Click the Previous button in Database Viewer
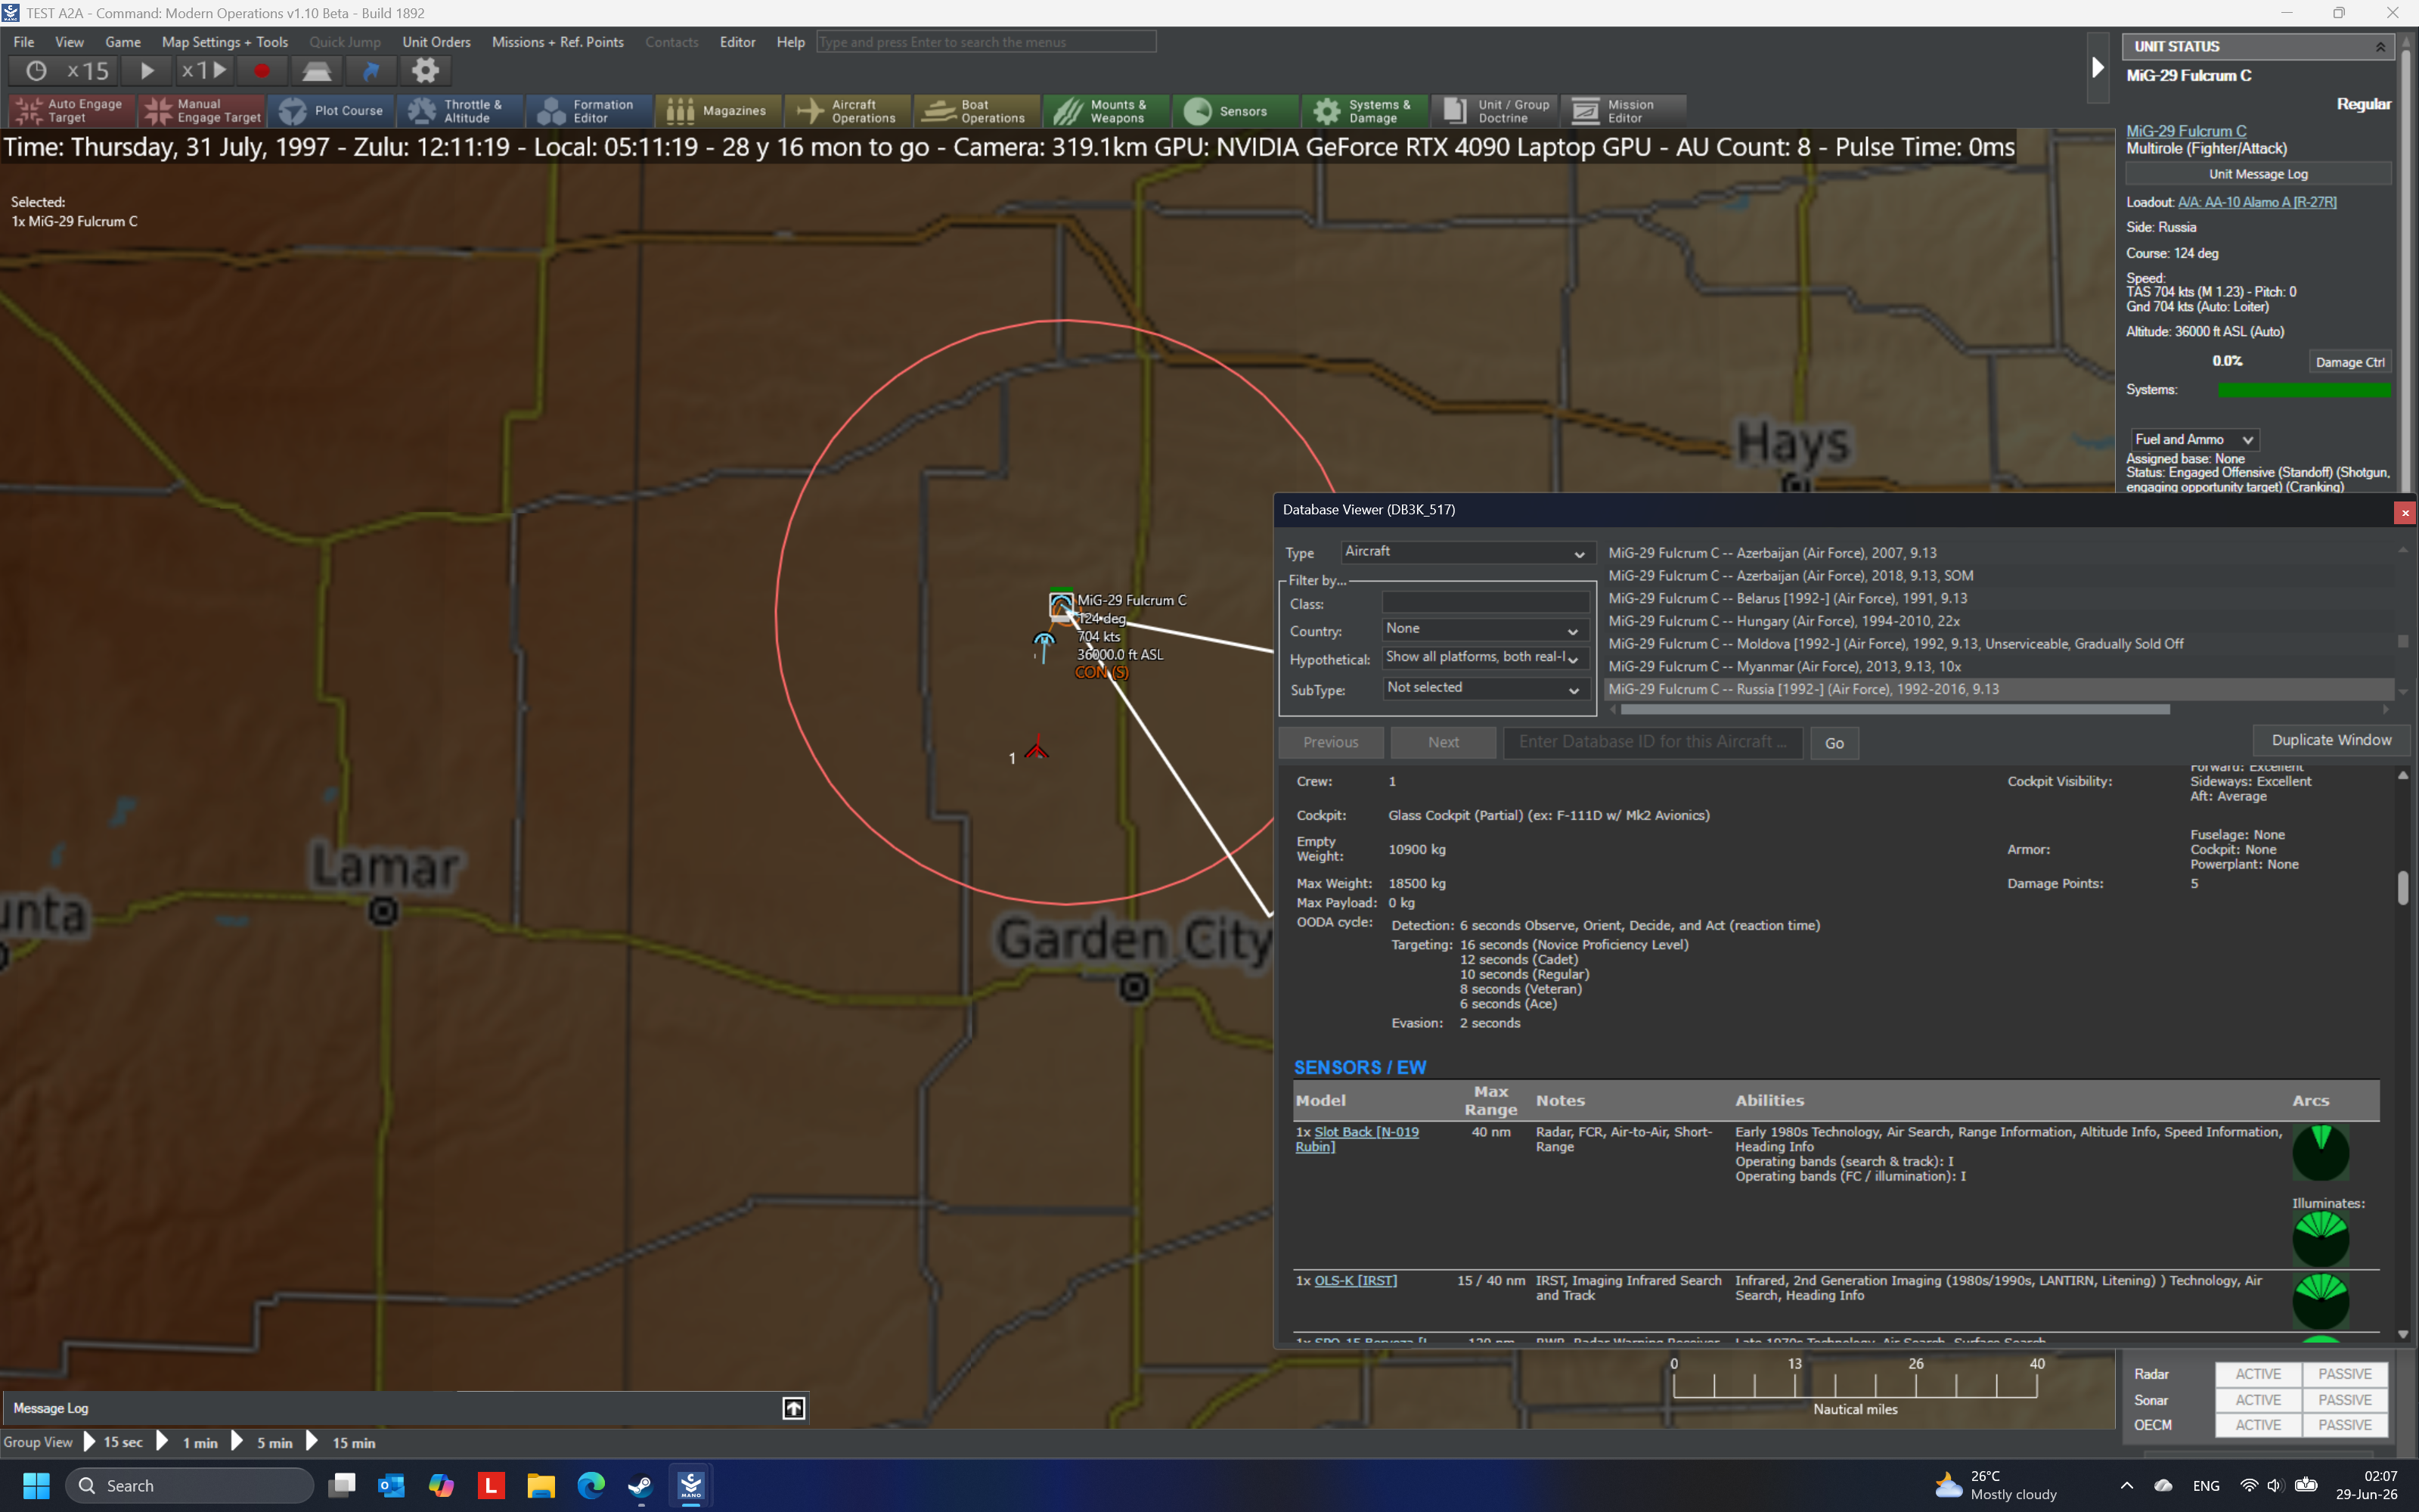This screenshot has width=2419, height=1512. (x=1330, y=742)
